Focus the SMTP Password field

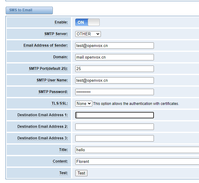tap(115, 92)
